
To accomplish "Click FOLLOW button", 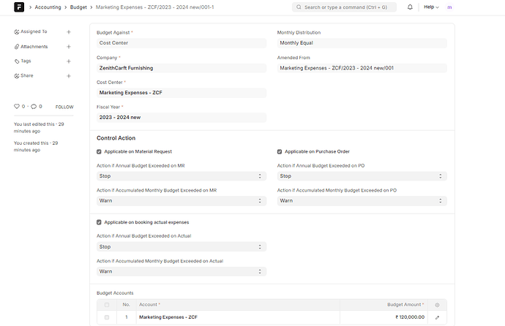I will [64, 107].
